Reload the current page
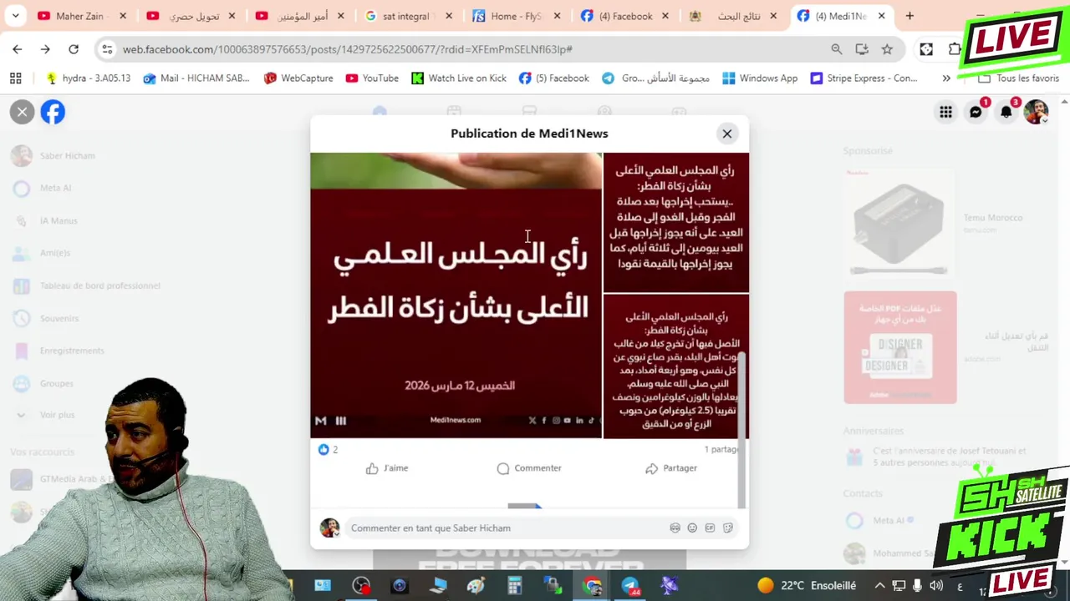This screenshot has height=601, width=1070. pyautogui.click(x=74, y=49)
